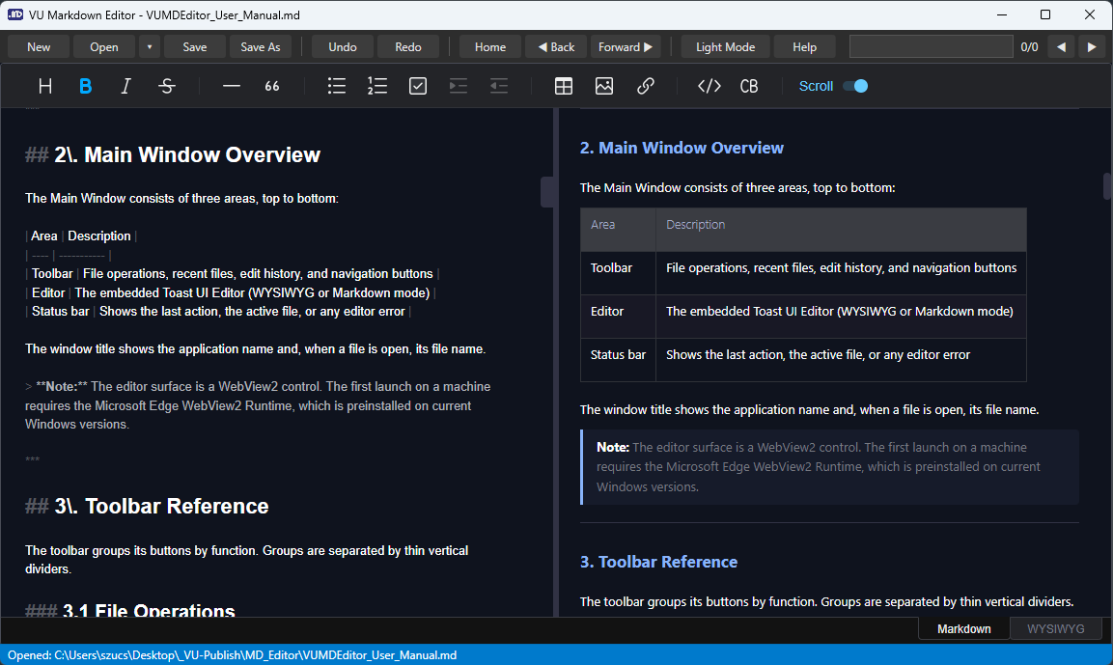
Task: Insert table icon
Action: click(564, 86)
